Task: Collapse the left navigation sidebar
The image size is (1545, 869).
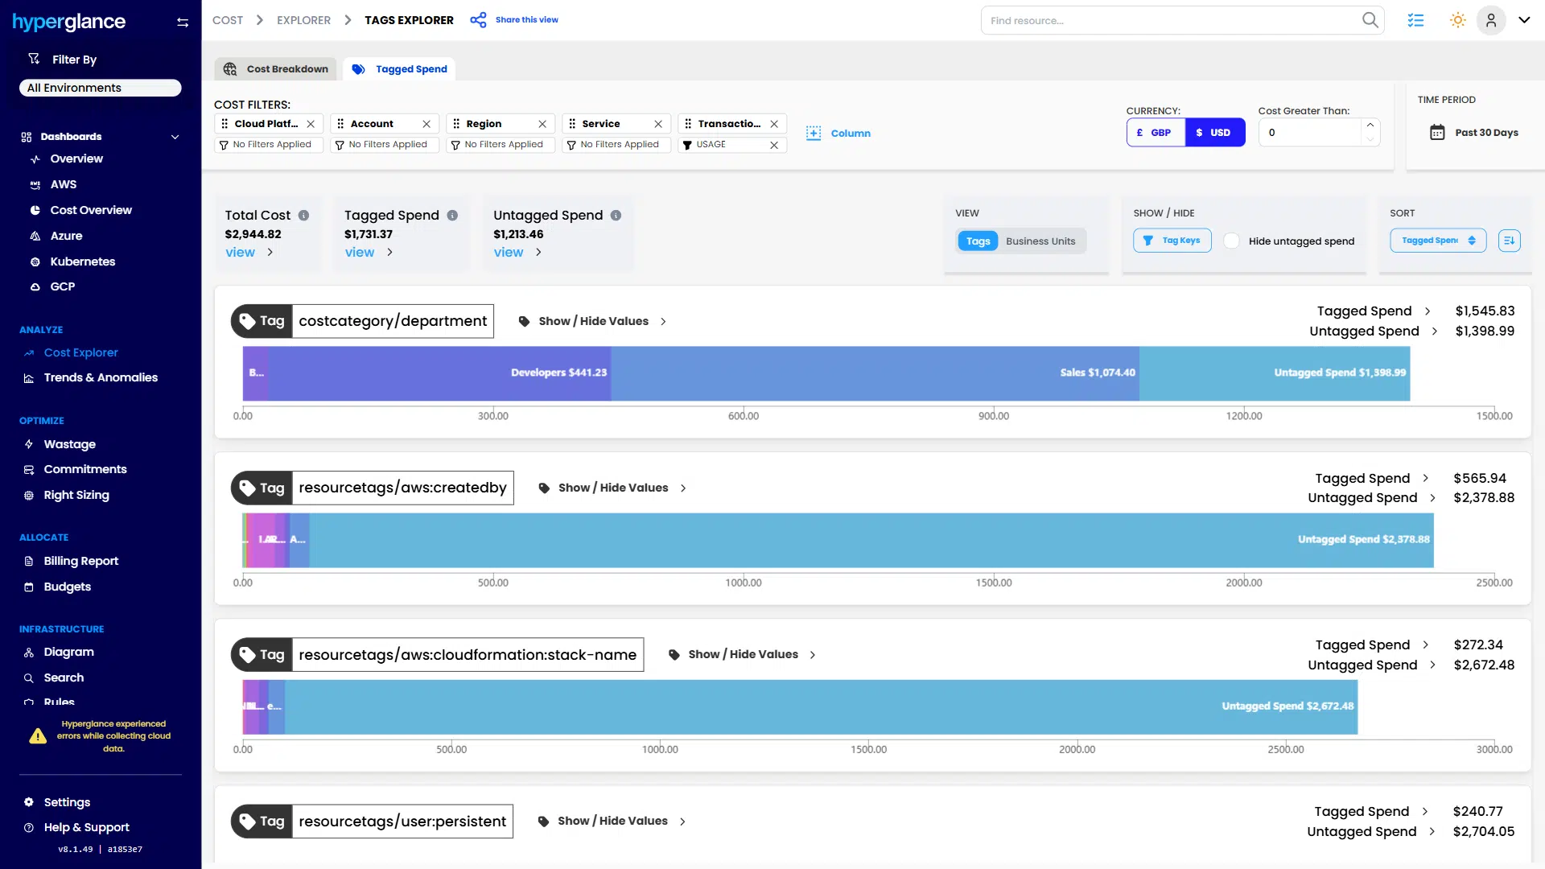Action: pyautogui.click(x=183, y=22)
